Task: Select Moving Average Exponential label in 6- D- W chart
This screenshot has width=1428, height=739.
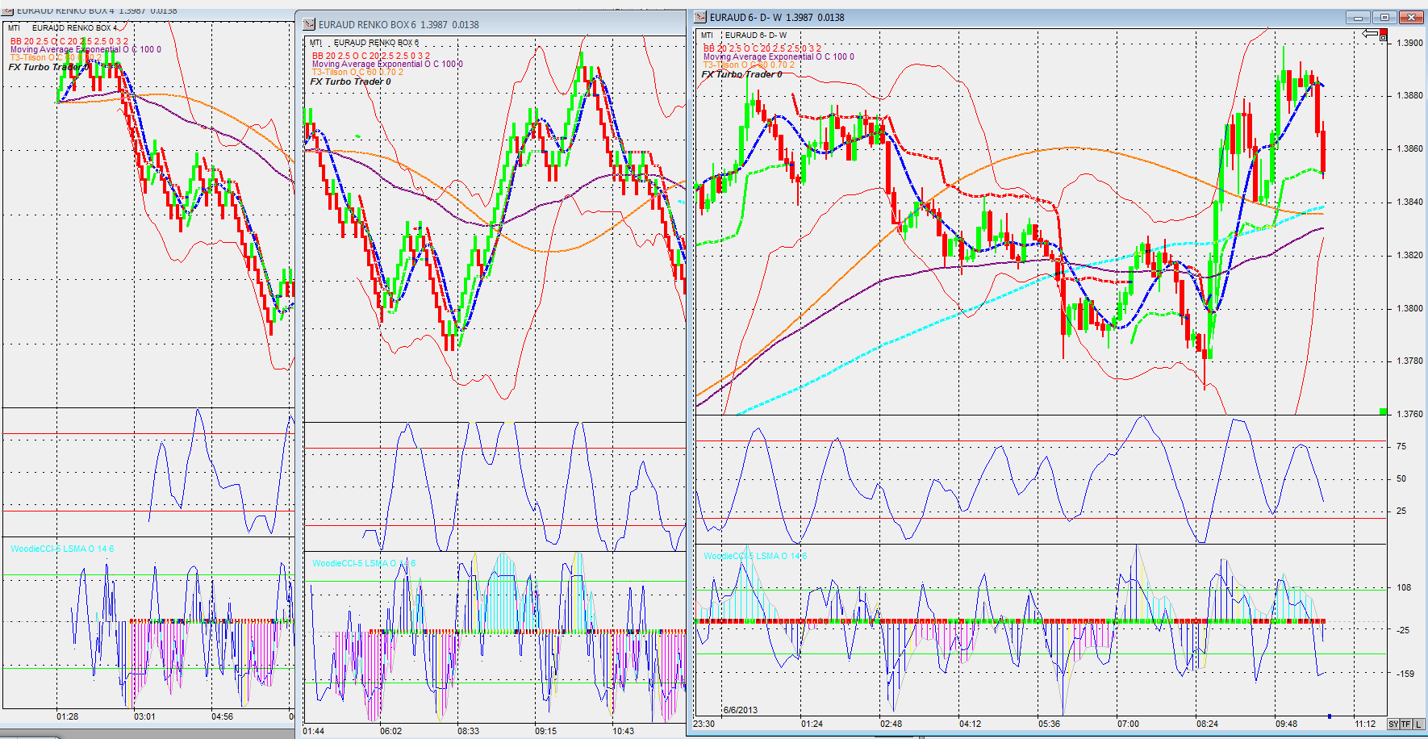Action: tap(779, 57)
